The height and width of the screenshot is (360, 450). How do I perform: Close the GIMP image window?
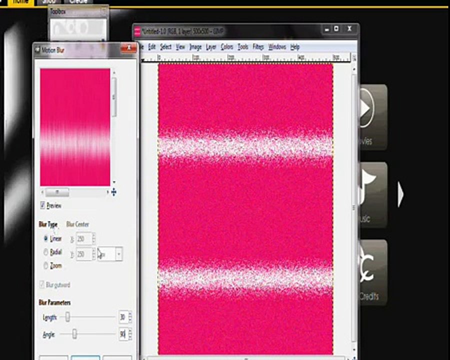point(349,28)
